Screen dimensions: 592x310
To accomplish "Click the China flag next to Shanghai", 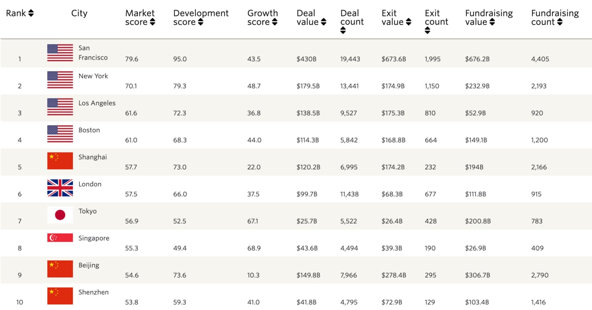I will click(60, 161).
